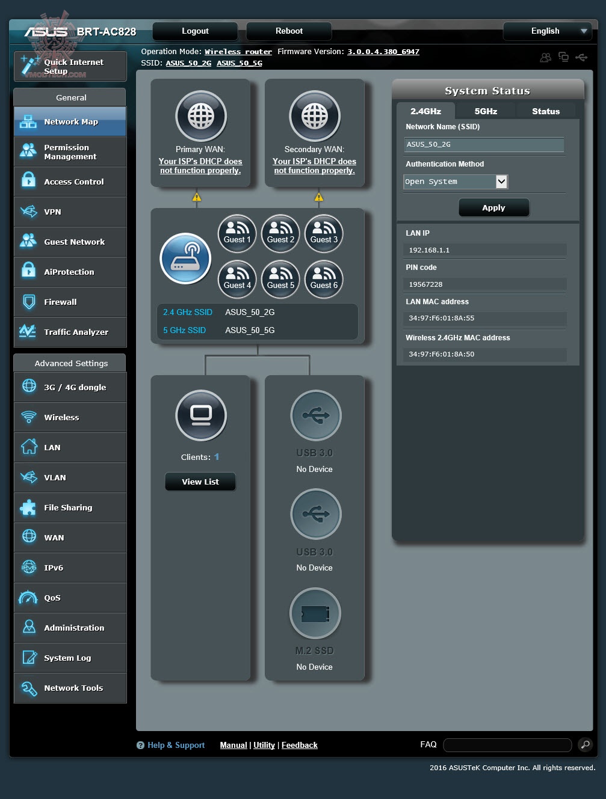Open Firewall settings

point(70,302)
